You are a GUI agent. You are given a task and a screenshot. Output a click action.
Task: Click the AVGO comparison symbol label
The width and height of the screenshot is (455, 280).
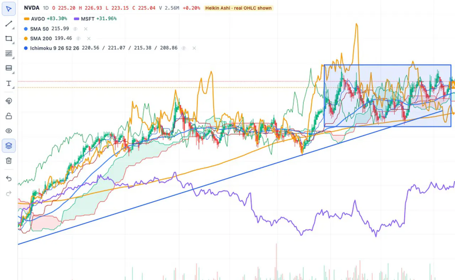[38, 19]
